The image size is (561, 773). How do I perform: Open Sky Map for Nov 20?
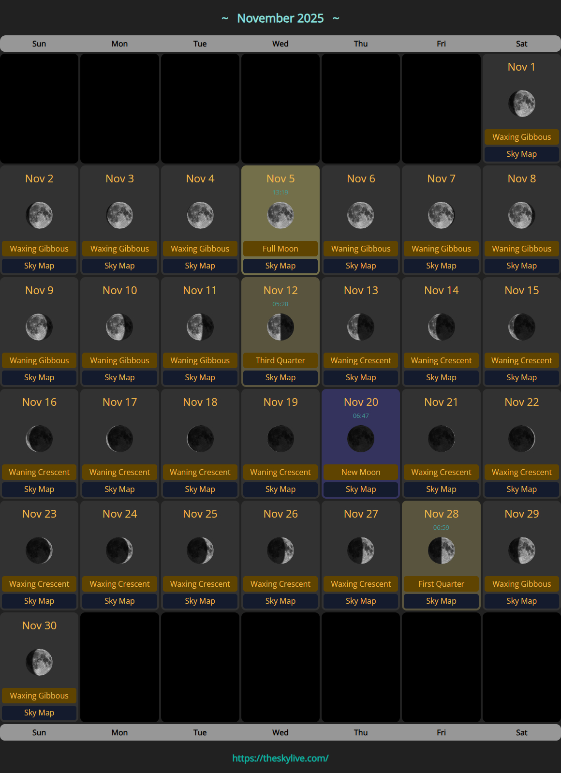361,489
